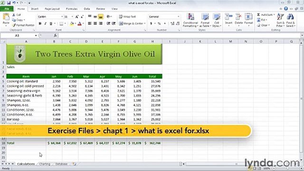Image resolution: width=304 pixels, height=171 pixels.
Task: Decrease indent
Action: pyautogui.click(x=108, y=23)
